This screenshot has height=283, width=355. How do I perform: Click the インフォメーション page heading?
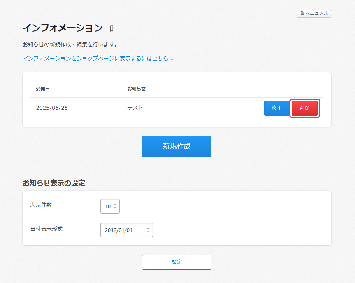[63, 28]
